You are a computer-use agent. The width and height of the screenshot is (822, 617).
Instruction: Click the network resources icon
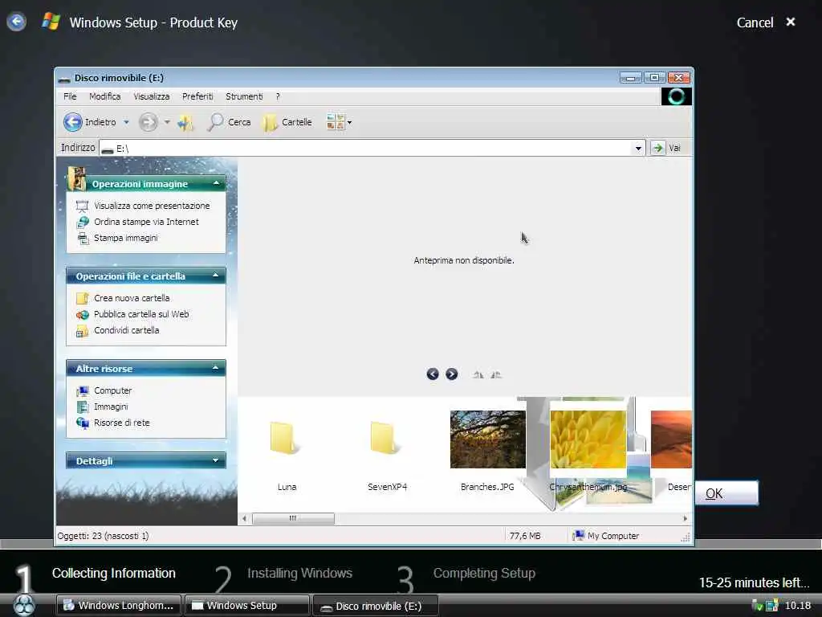(83, 423)
